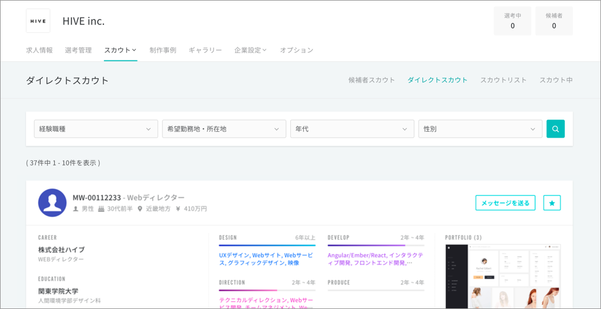Go to the 求人情報 tab

point(39,50)
